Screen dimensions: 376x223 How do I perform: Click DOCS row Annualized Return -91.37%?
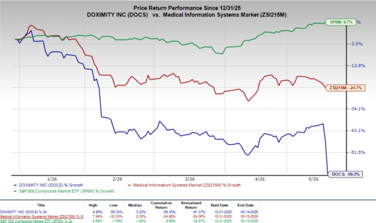tap(199, 212)
